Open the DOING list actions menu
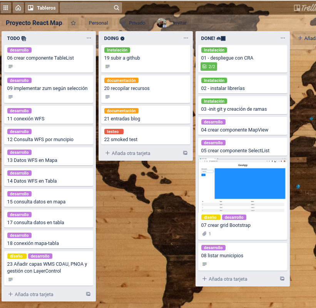This screenshot has width=316, height=308. click(186, 38)
